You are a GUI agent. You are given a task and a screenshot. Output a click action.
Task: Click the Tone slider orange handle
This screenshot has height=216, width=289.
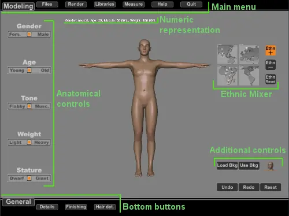pos(29,106)
